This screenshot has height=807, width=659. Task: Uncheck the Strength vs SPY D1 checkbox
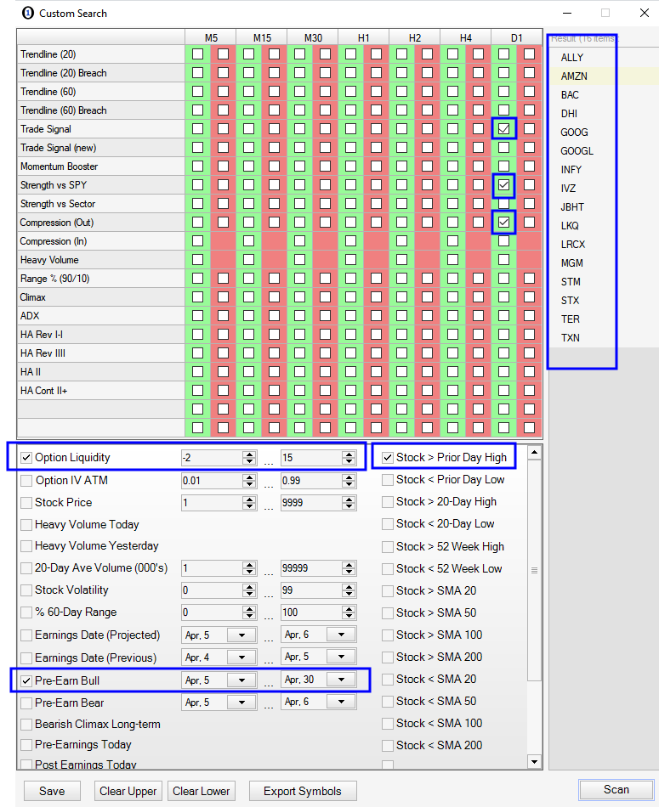click(504, 185)
